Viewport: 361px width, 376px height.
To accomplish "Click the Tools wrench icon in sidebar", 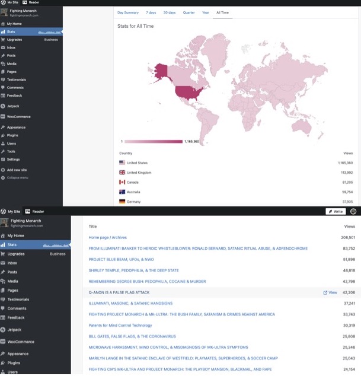I will [x=3, y=151].
